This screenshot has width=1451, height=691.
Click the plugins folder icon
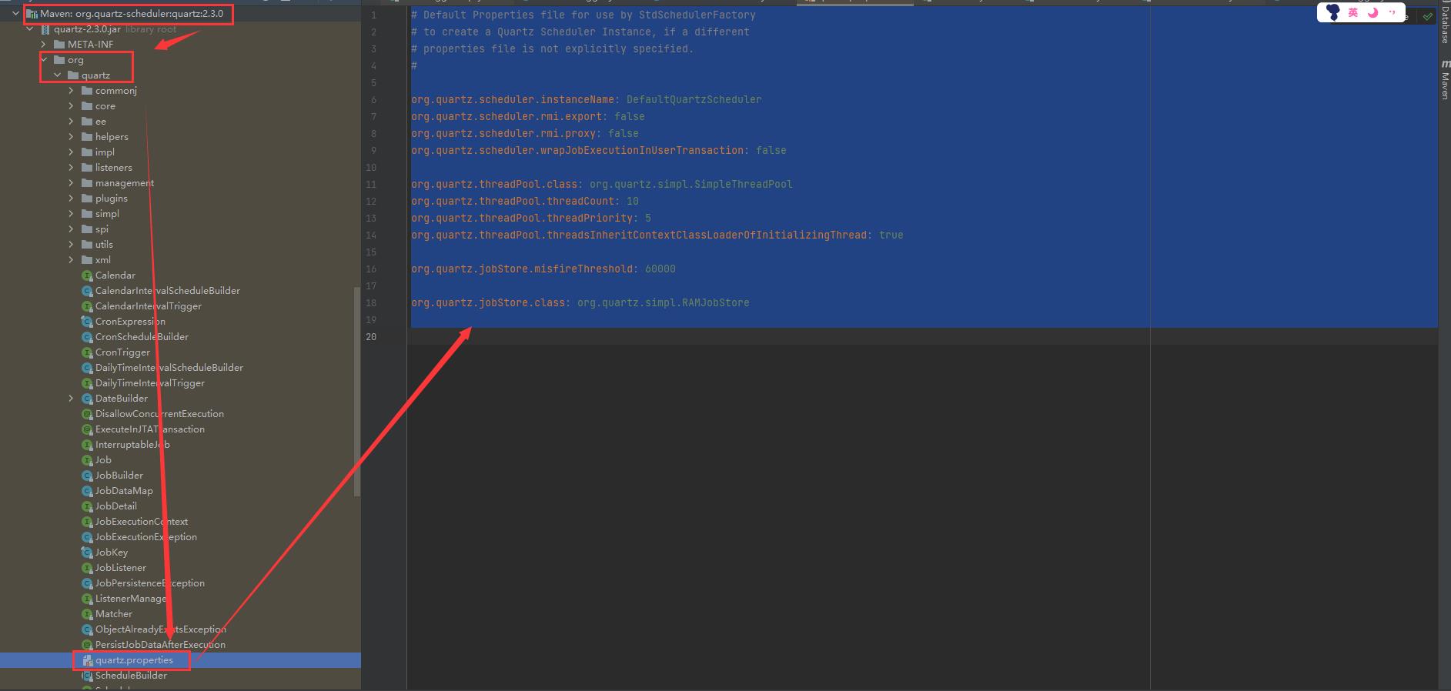click(x=87, y=198)
